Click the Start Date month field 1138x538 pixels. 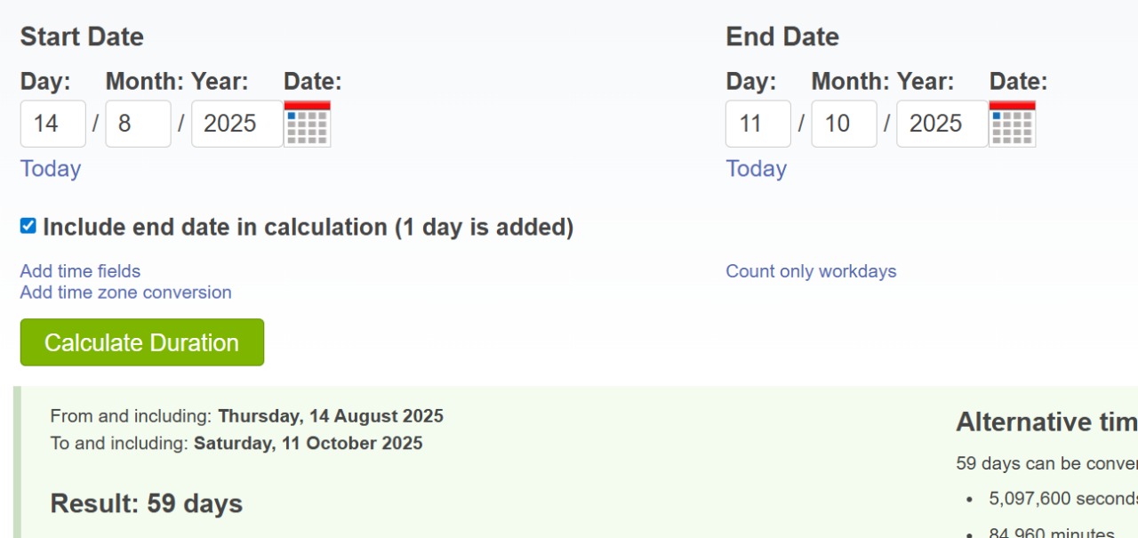coord(138,124)
